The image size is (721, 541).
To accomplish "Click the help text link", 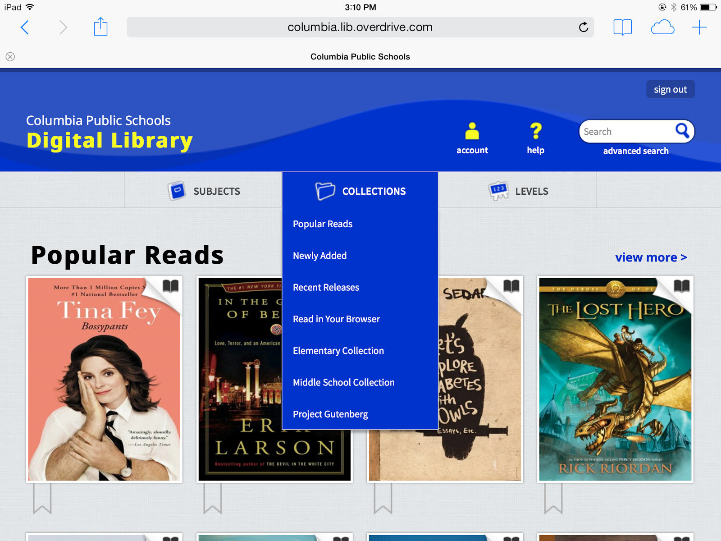I will click(x=536, y=150).
